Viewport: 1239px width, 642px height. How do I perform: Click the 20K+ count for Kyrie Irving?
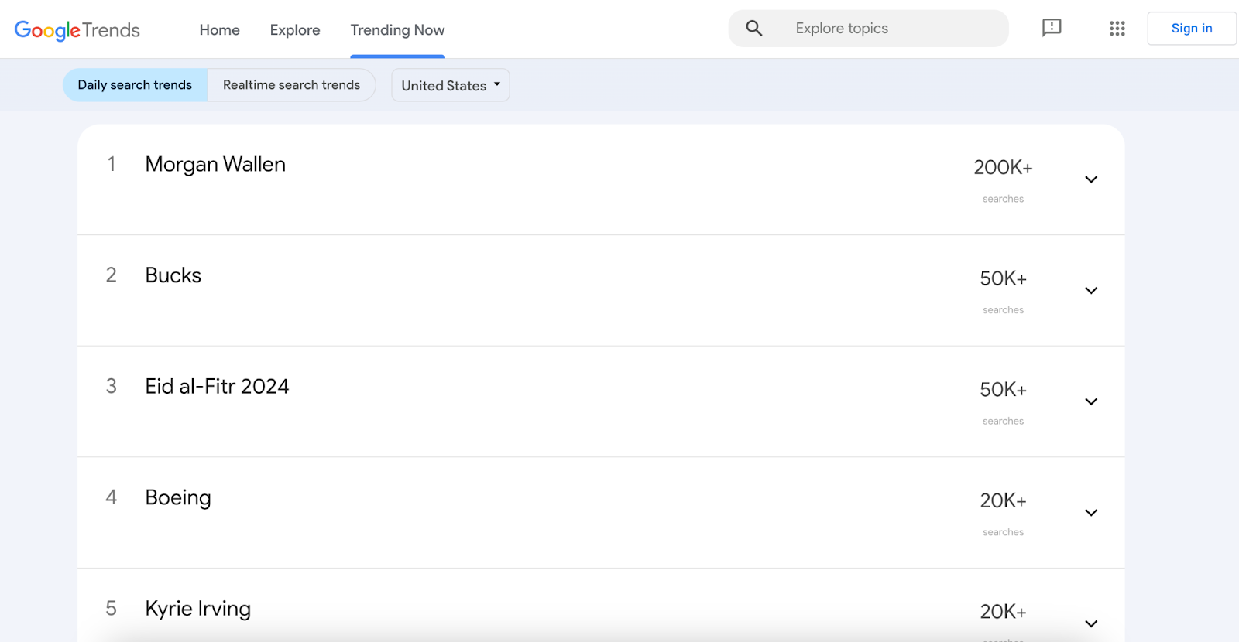pyautogui.click(x=1003, y=612)
